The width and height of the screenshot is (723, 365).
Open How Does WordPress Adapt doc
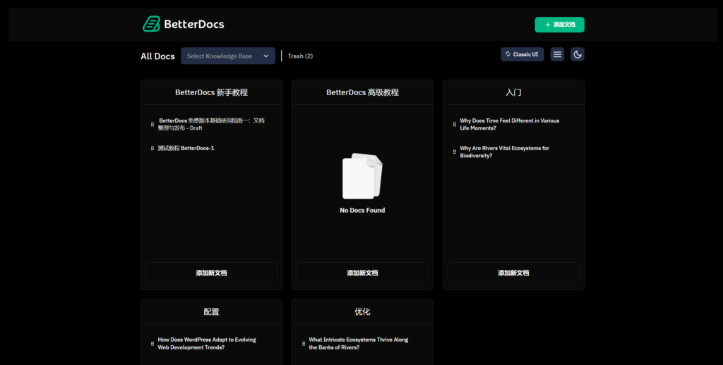(x=207, y=343)
